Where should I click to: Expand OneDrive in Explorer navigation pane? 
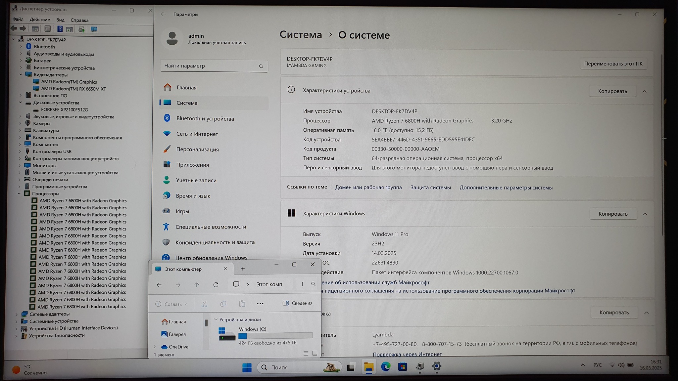tap(155, 347)
